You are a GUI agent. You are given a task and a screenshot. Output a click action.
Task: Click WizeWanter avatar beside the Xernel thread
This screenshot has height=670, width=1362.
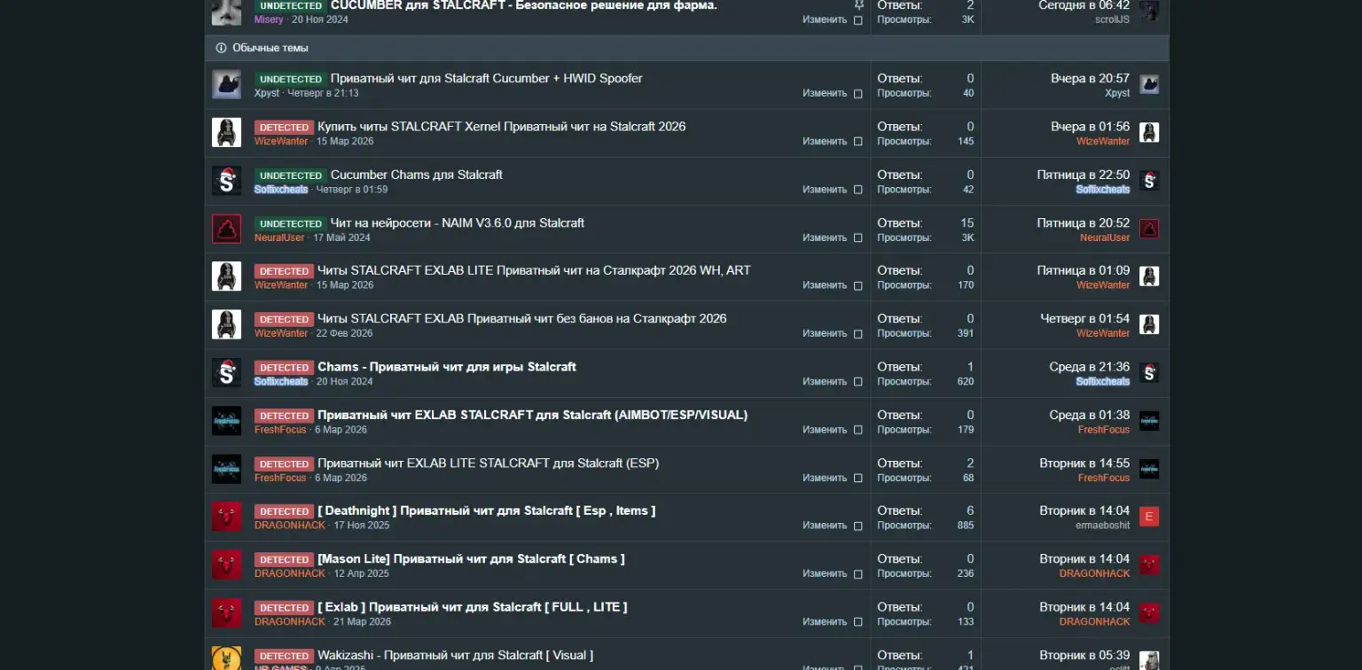coord(226,133)
